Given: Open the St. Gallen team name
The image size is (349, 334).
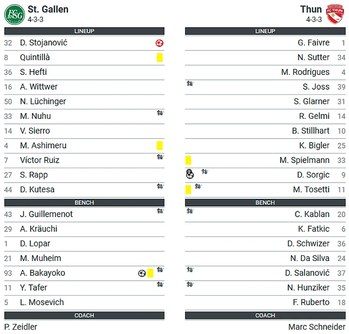Looking at the screenshot, I should (x=48, y=10).
